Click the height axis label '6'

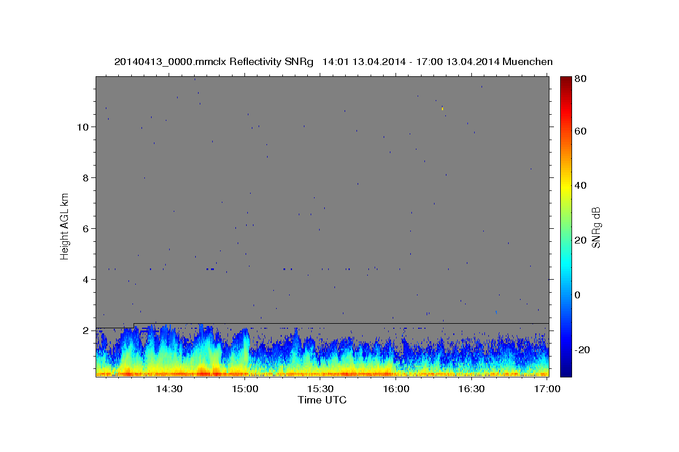click(x=85, y=229)
